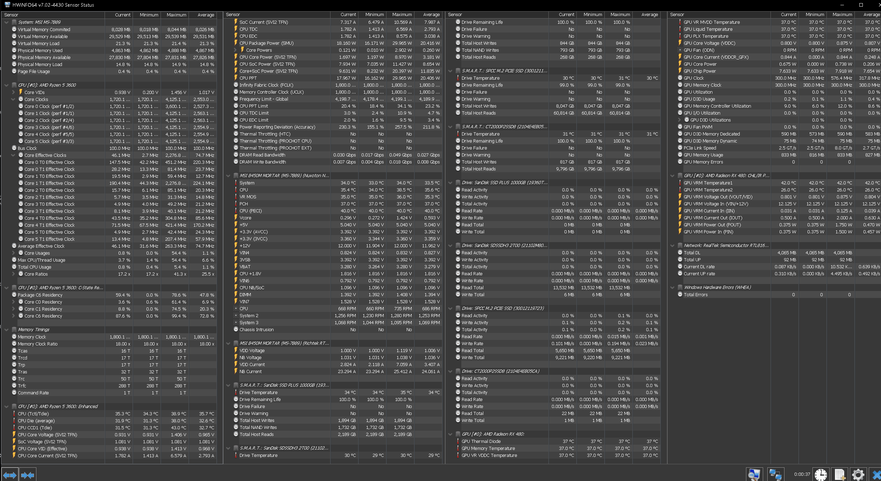The image size is (881, 481).
Task: Click the expand sensor columns arrows icon
Action: pyautogui.click(x=9, y=475)
